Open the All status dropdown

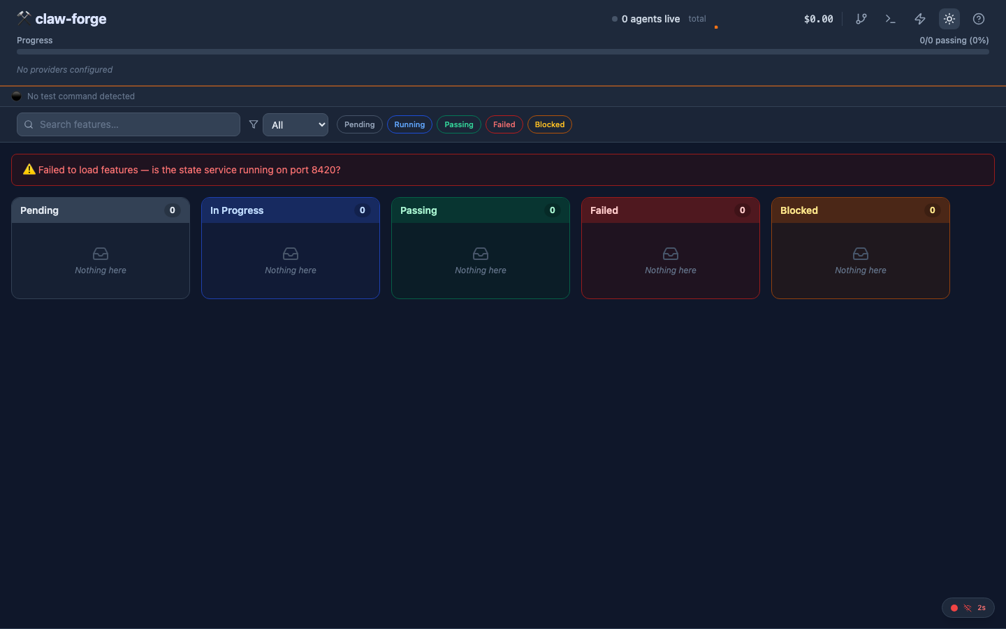coord(296,124)
